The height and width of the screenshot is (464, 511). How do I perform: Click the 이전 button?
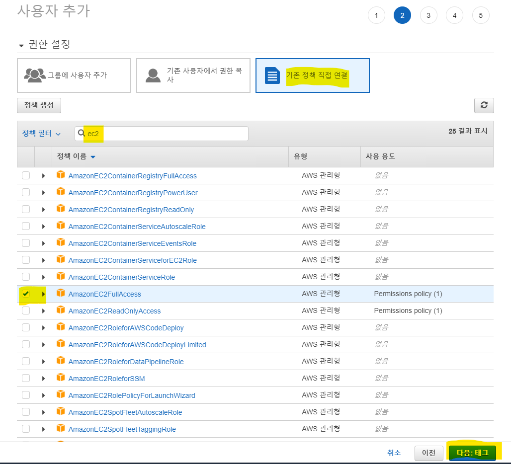click(x=428, y=453)
